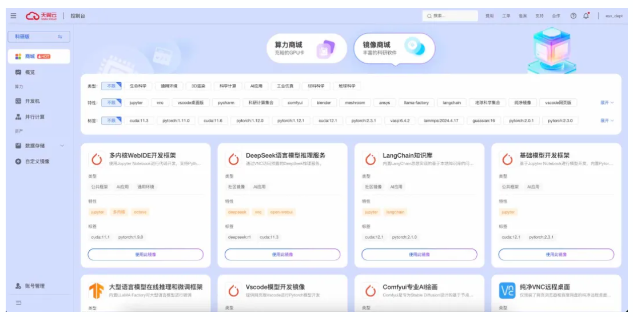
Task: Click the 并行计算 sidebar icon
Action: [18, 117]
